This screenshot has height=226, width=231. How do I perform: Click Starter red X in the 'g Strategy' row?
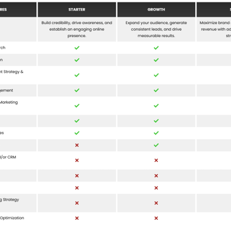[x=77, y=203]
